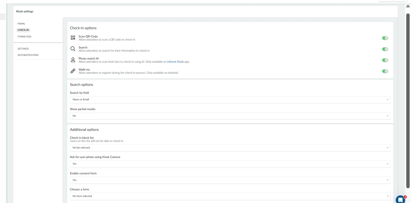The width and height of the screenshot is (411, 203).
Task: Click the Photo match AI person icon
Action: (73, 60)
